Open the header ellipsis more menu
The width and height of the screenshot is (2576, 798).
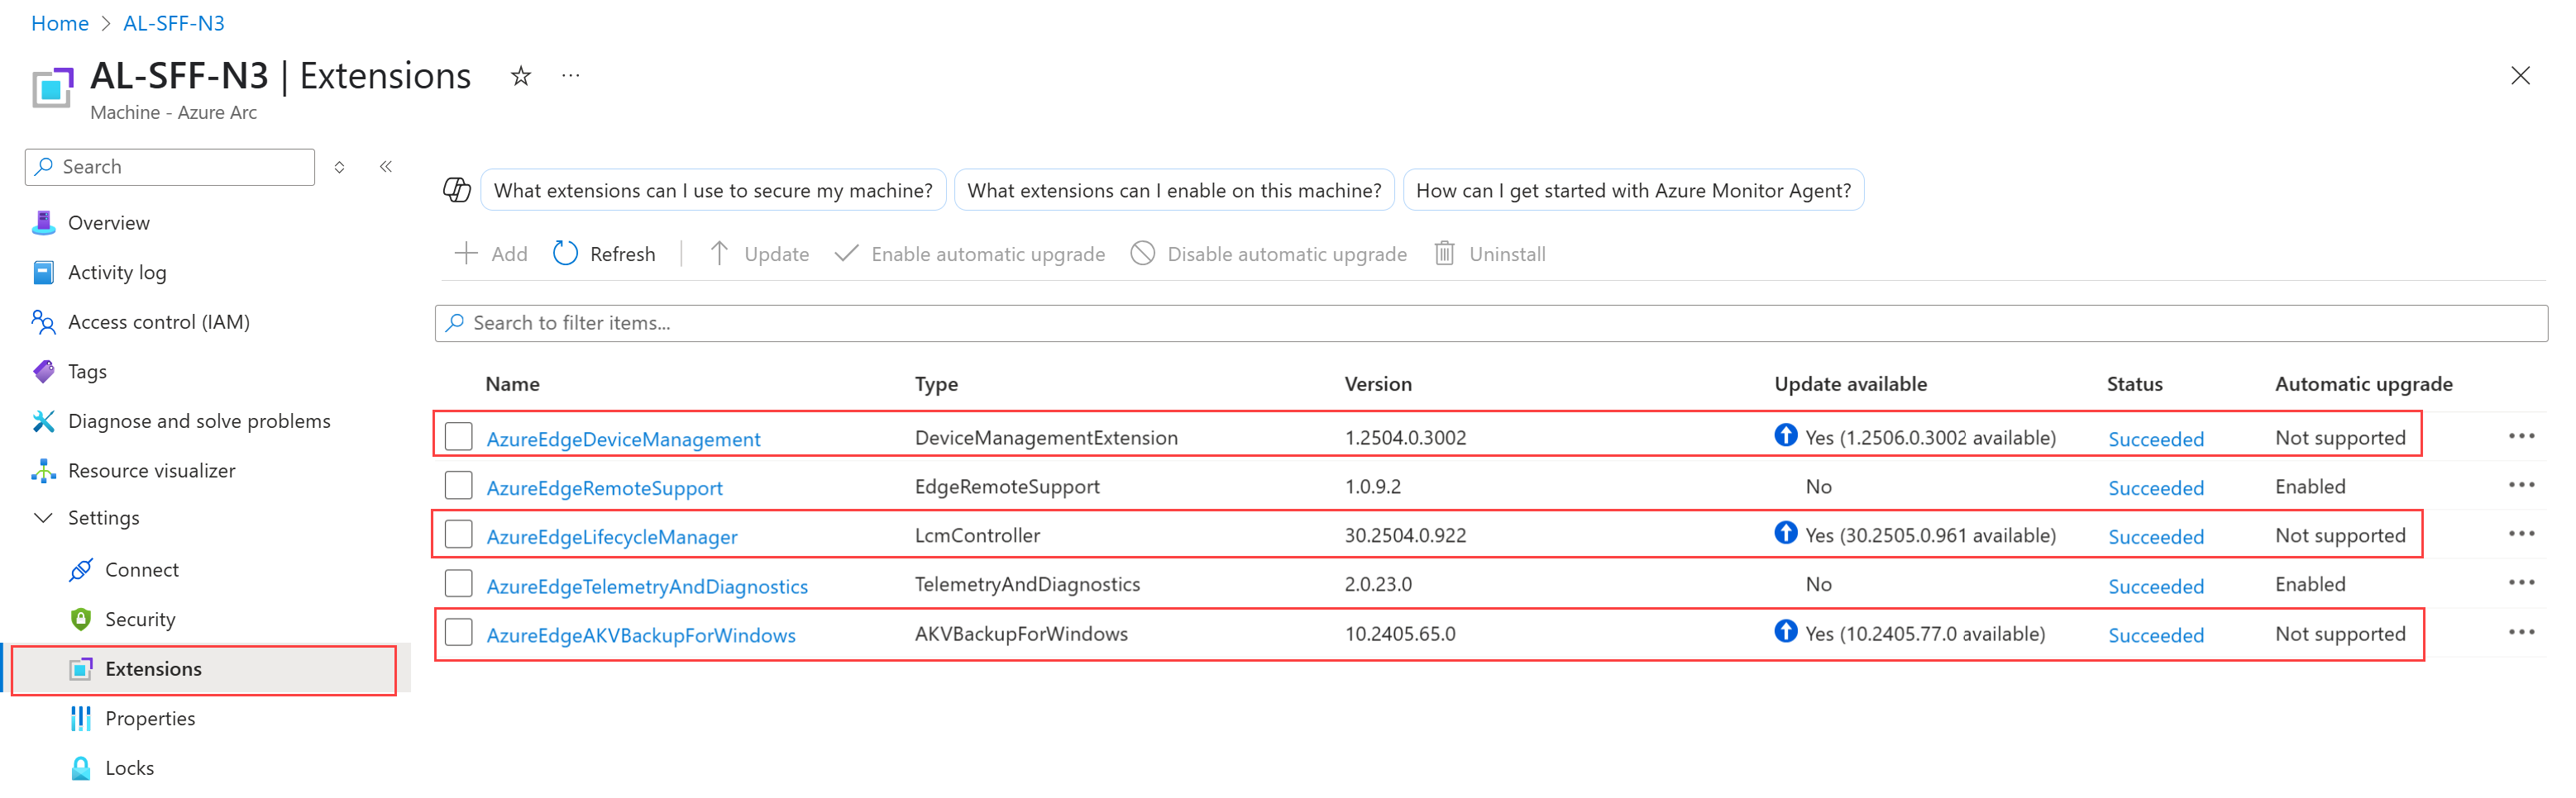pos(571,76)
